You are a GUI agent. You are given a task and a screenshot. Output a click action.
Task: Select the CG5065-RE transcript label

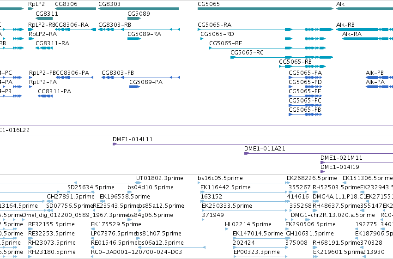[225, 43]
